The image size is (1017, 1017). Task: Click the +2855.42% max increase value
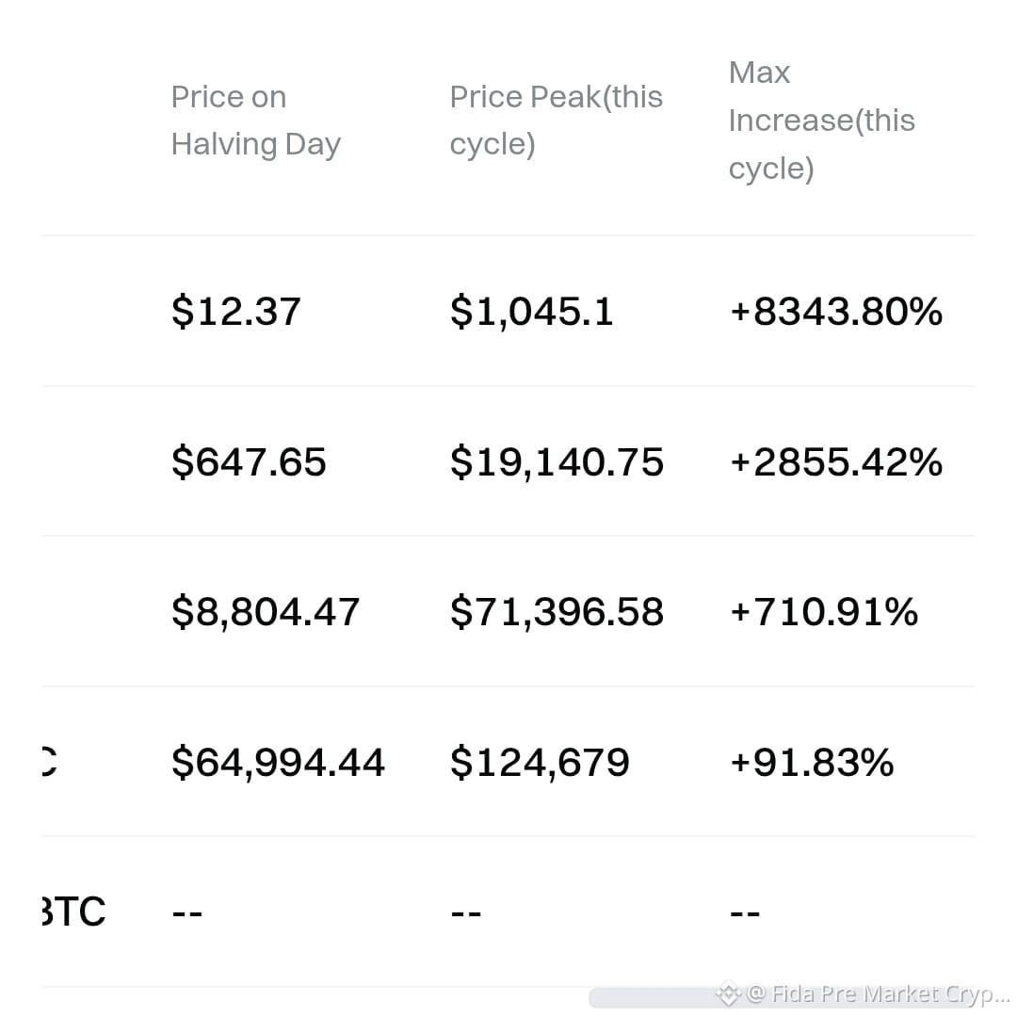(x=836, y=461)
